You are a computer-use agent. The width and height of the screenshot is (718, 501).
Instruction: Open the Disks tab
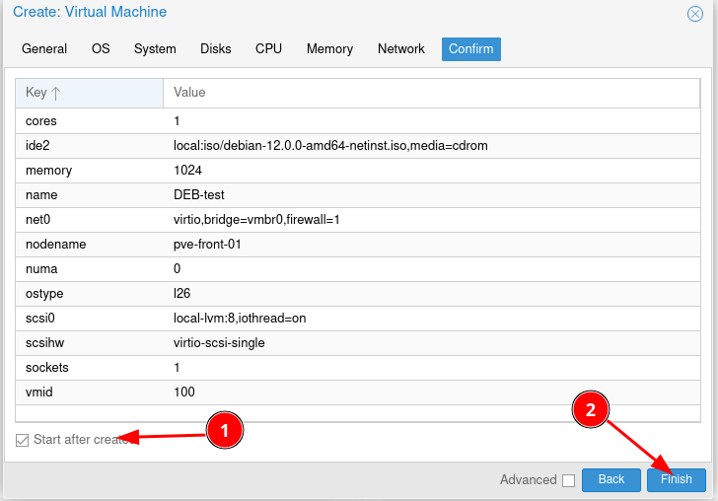click(x=215, y=49)
